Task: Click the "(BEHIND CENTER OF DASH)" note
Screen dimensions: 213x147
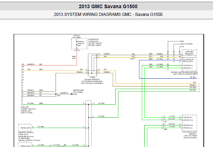Action: (29, 140)
